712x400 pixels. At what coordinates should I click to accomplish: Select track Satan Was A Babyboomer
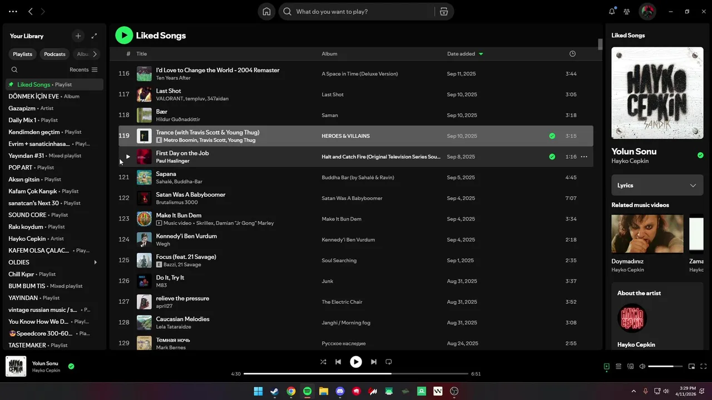point(355,198)
